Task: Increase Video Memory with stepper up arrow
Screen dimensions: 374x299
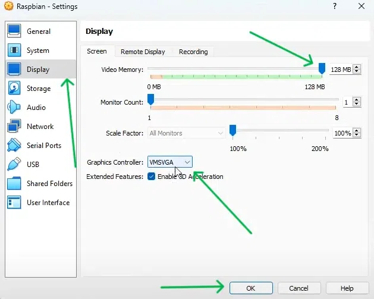Action: (357, 67)
